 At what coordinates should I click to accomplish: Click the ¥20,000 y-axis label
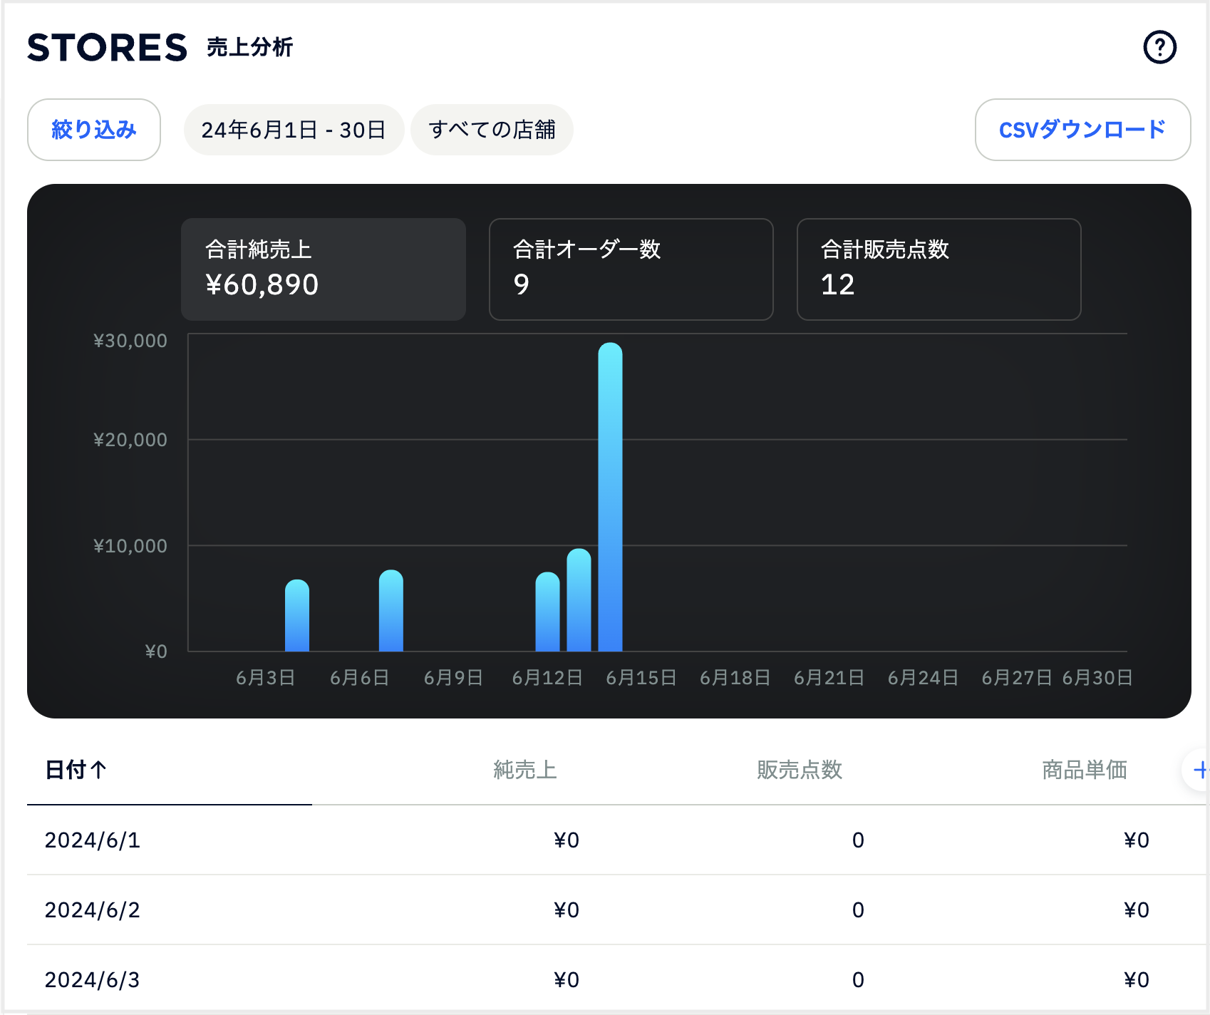coord(130,440)
